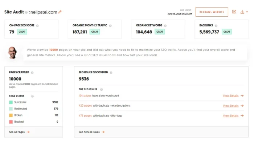This screenshot has height=144, width=254.
Task: Click the Successful page status label
Action: point(20,102)
